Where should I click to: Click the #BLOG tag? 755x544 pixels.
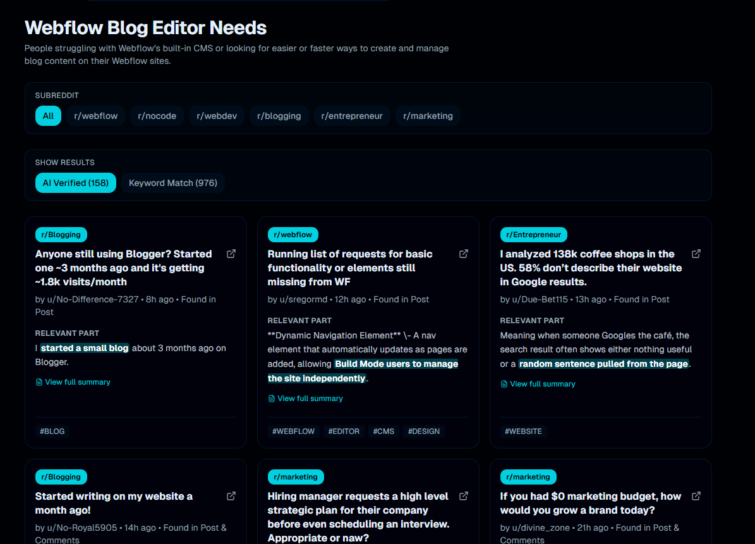point(52,431)
